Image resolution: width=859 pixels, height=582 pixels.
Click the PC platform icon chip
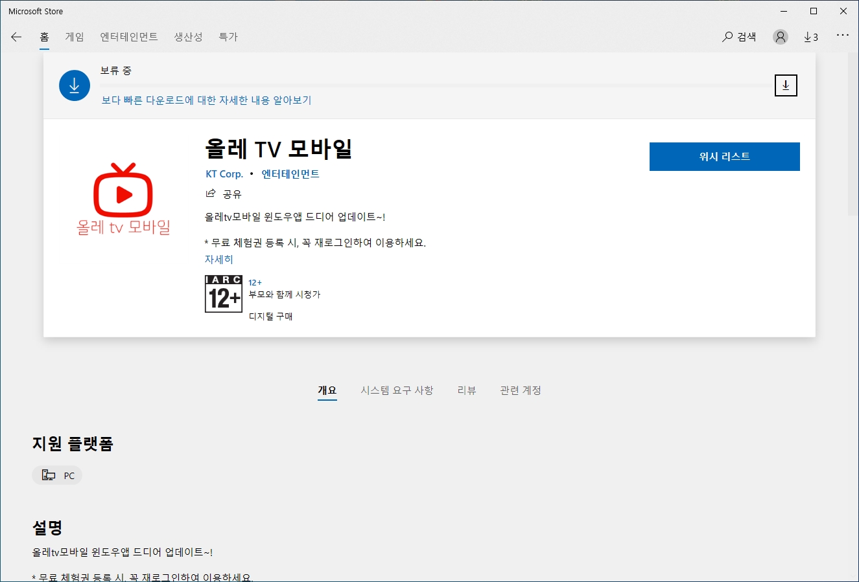[x=57, y=476]
